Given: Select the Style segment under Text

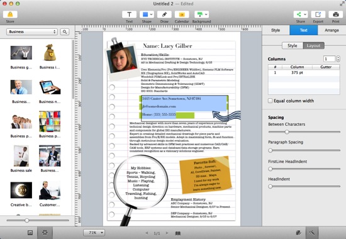Looking at the screenshot, I should [x=293, y=46].
